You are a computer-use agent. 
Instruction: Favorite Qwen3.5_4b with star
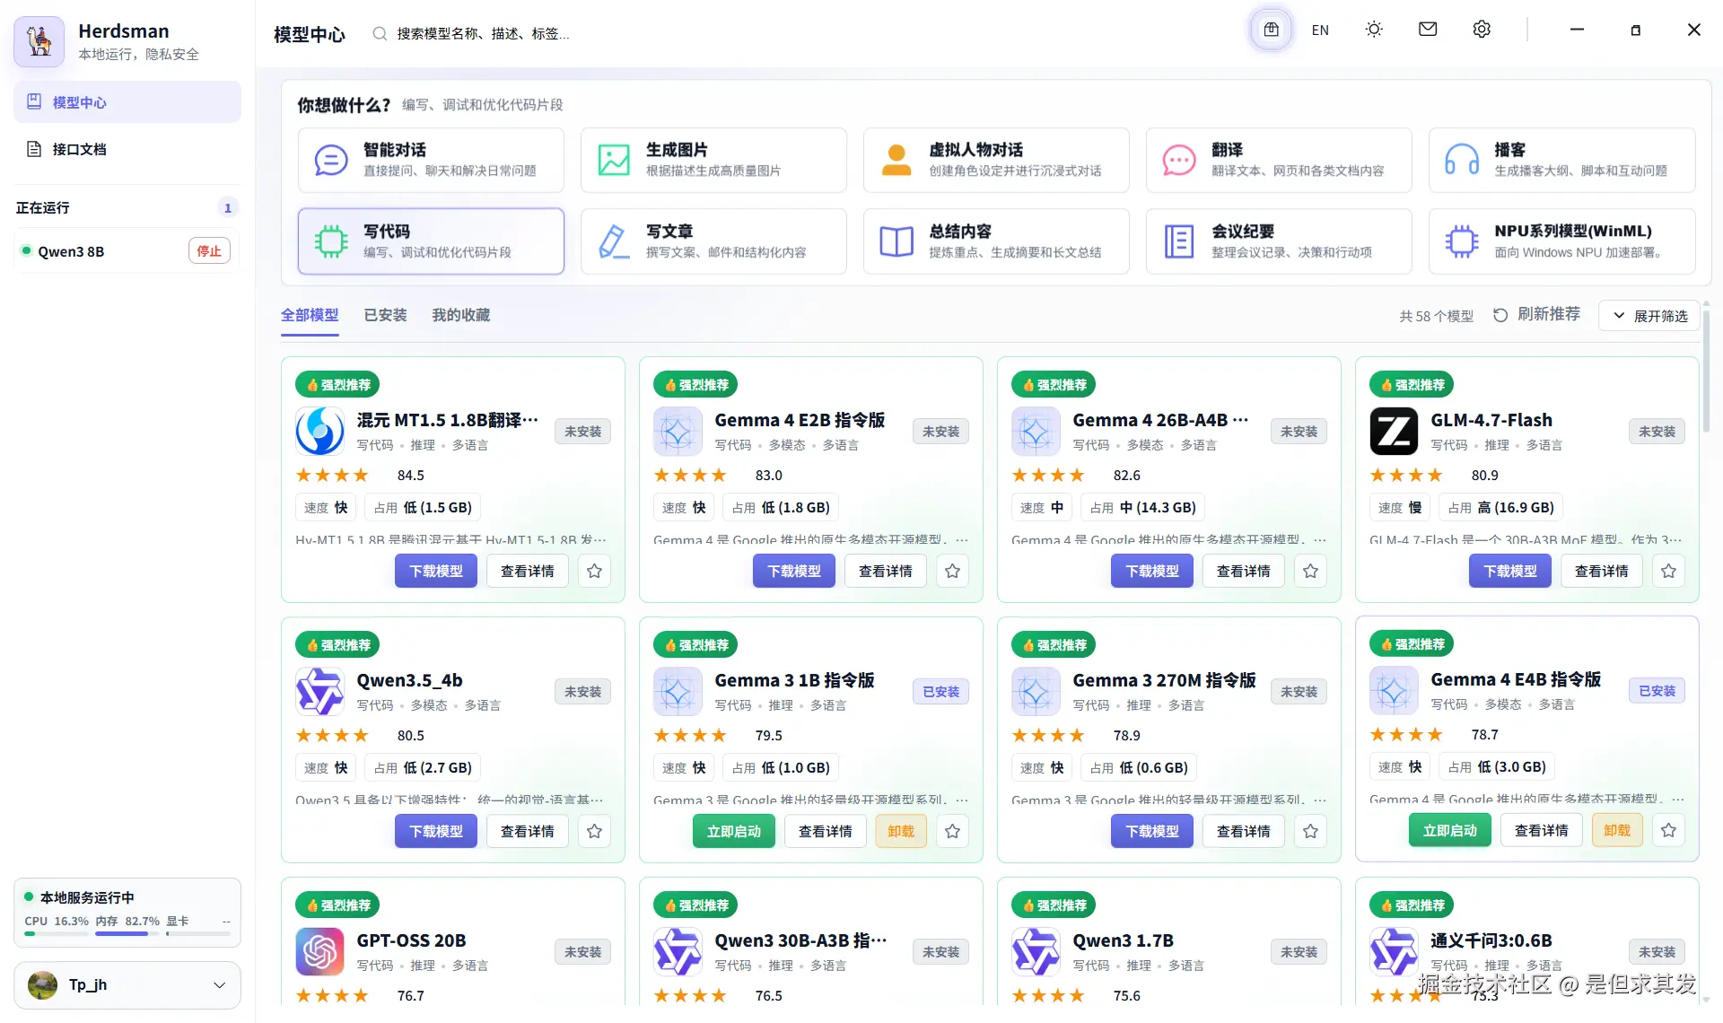(x=594, y=831)
